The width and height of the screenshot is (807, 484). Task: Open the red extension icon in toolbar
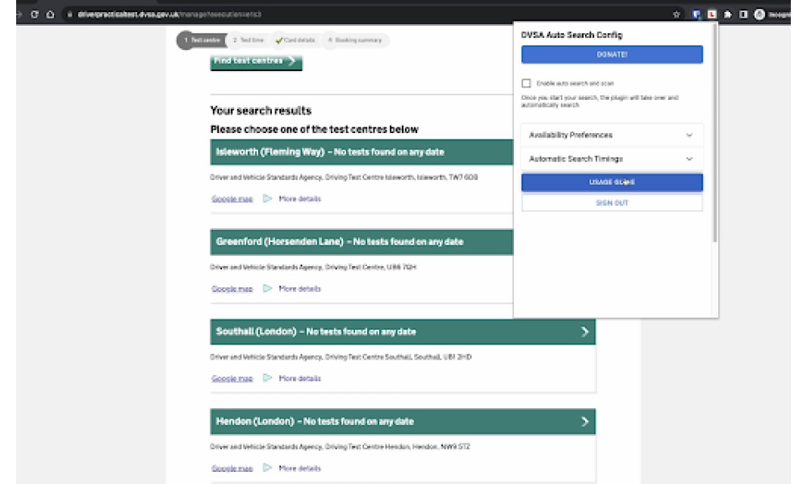[712, 15]
